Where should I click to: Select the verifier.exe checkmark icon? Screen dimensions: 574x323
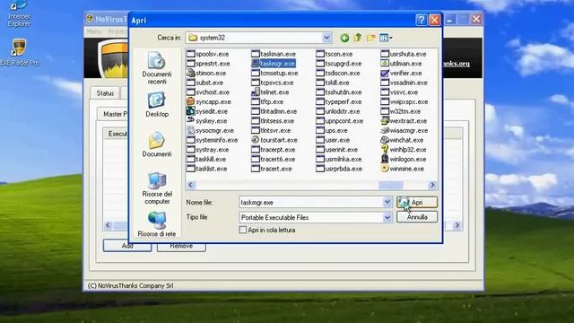point(385,73)
